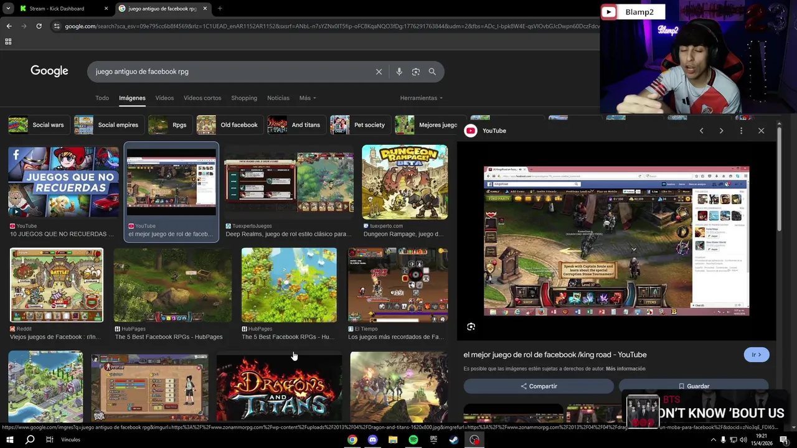797x448 pixels.
Task: Open the king road YouTube title link
Action: coord(555,355)
